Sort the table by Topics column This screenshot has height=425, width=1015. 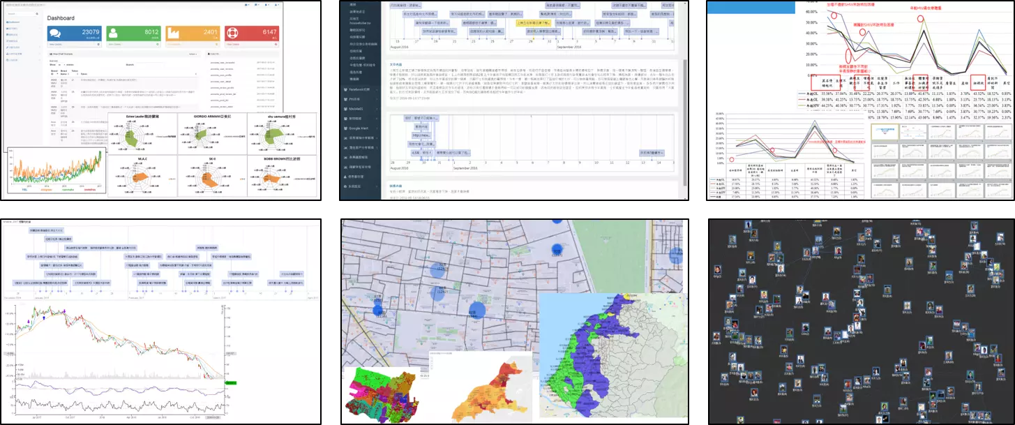[x=84, y=73]
